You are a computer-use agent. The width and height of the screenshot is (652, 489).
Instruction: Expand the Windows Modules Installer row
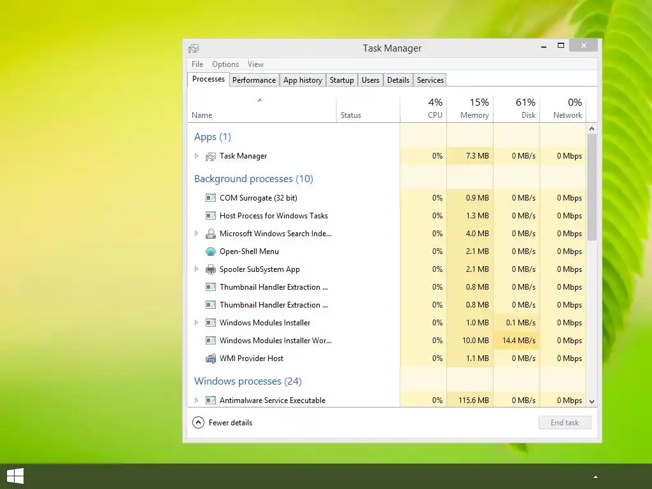(x=196, y=323)
